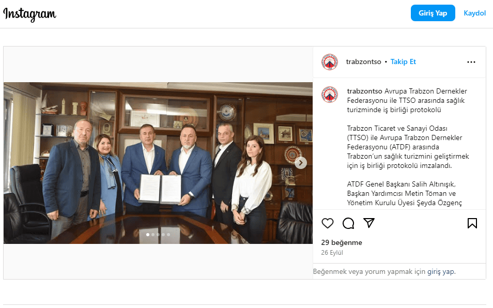
Task: Click the Giriş Yap button
Action: (x=433, y=13)
